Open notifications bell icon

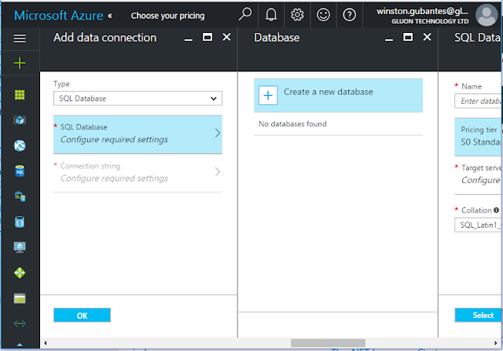click(x=271, y=15)
